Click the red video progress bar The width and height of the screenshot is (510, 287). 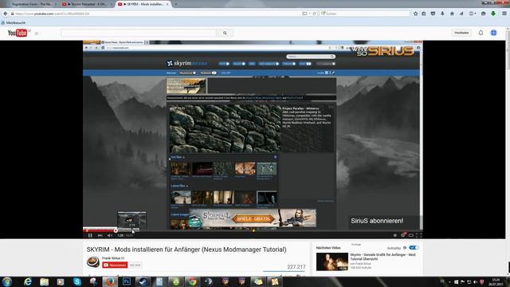[99, 230]
